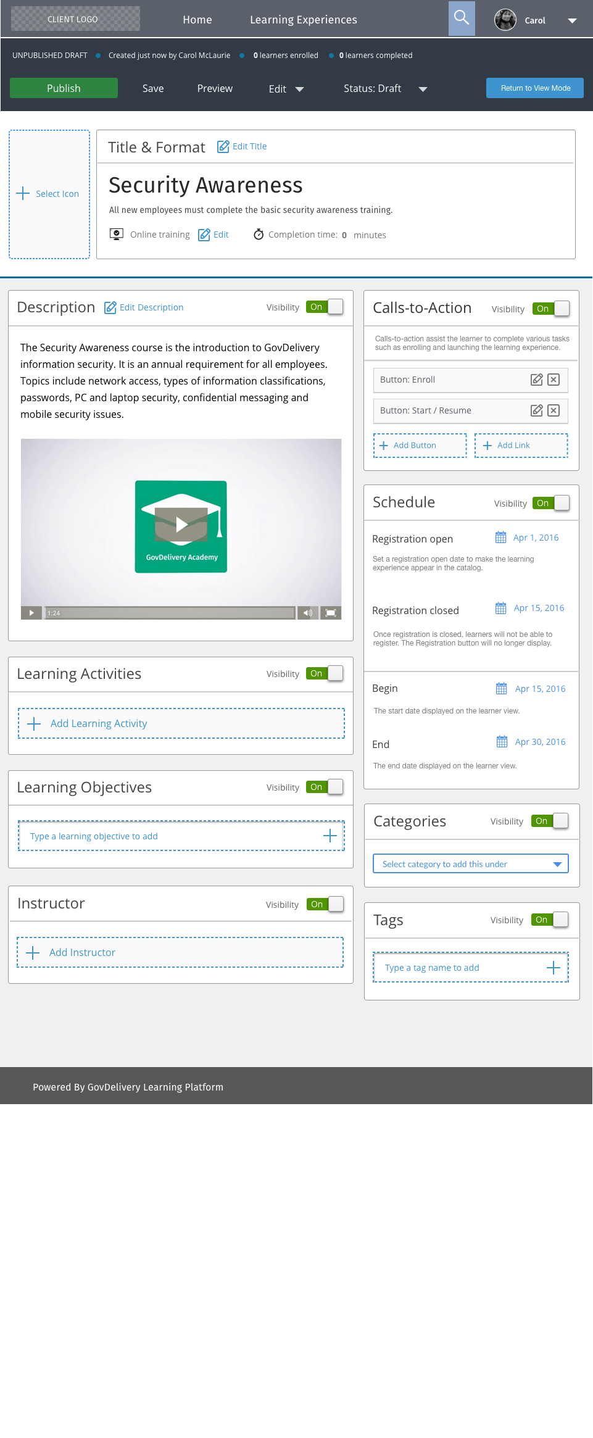Image resolution: width=593 pixels, height=1438 pixels.
Task: Click the Edit Description link
Action: coord(151,307)
